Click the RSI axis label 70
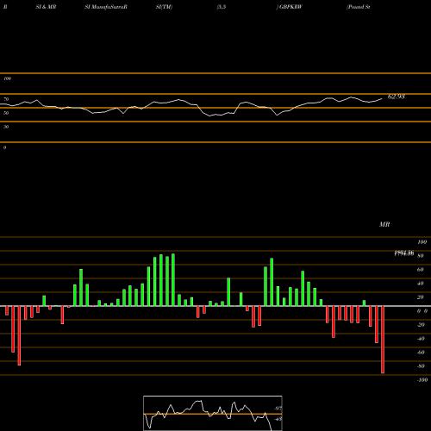The width and height of the screenshot is (431, 431). 6,99
